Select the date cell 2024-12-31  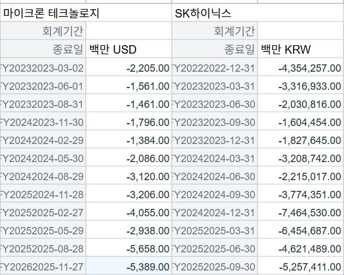pyautogui.click(x=215, y=212)
